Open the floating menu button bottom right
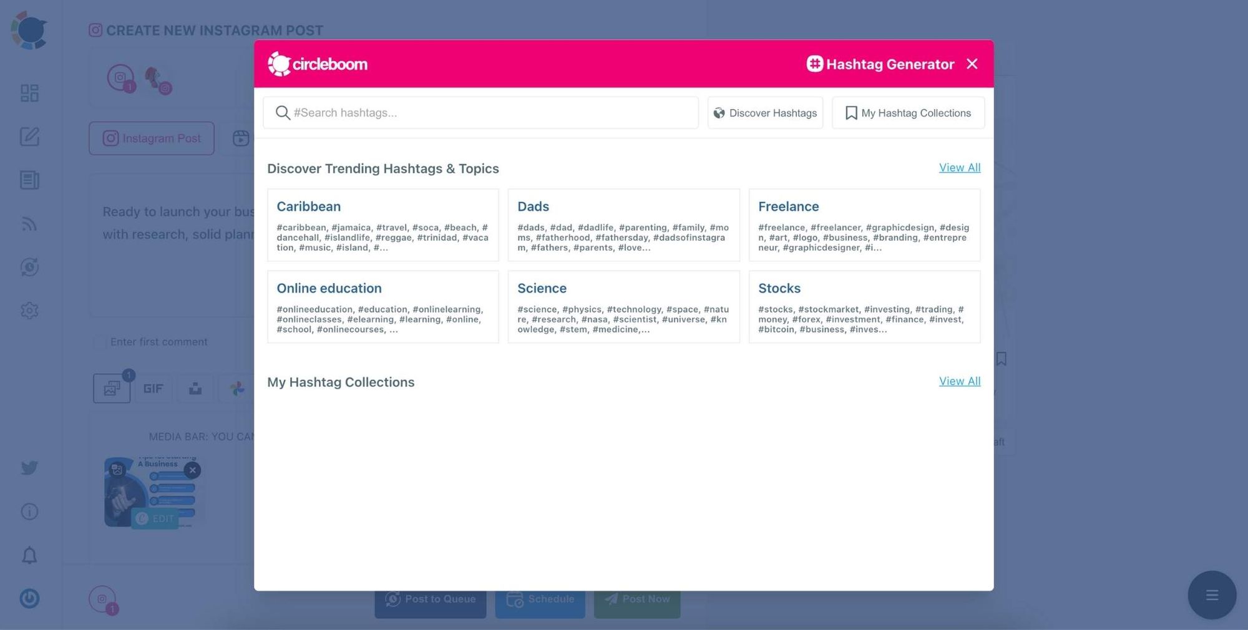The height and width of the screenshot is (630, 1248). (x=1212, y=595)
